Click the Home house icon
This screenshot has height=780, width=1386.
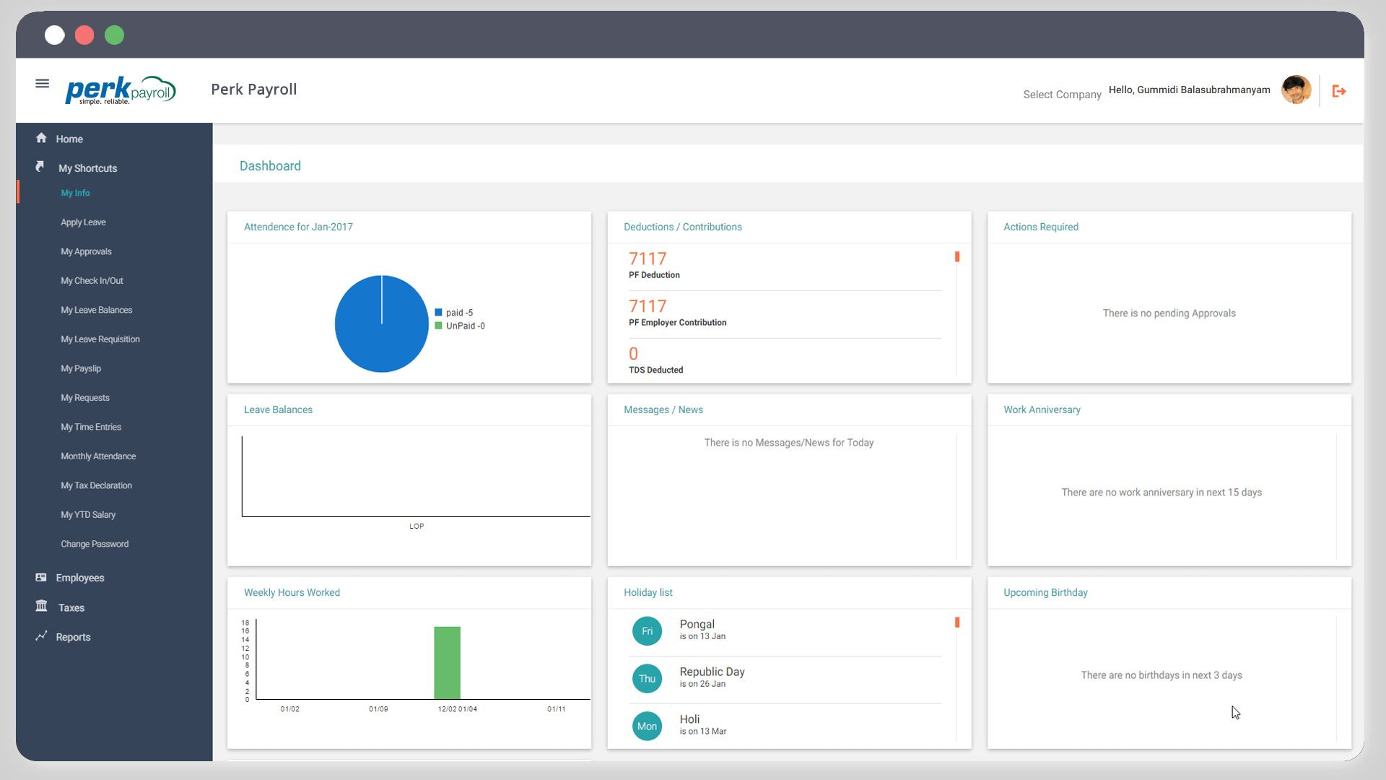(41, 138)
